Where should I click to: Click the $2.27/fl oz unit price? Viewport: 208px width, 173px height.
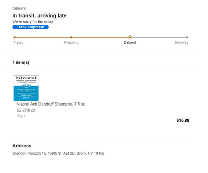pyautogui.click(x=26, y=110)
